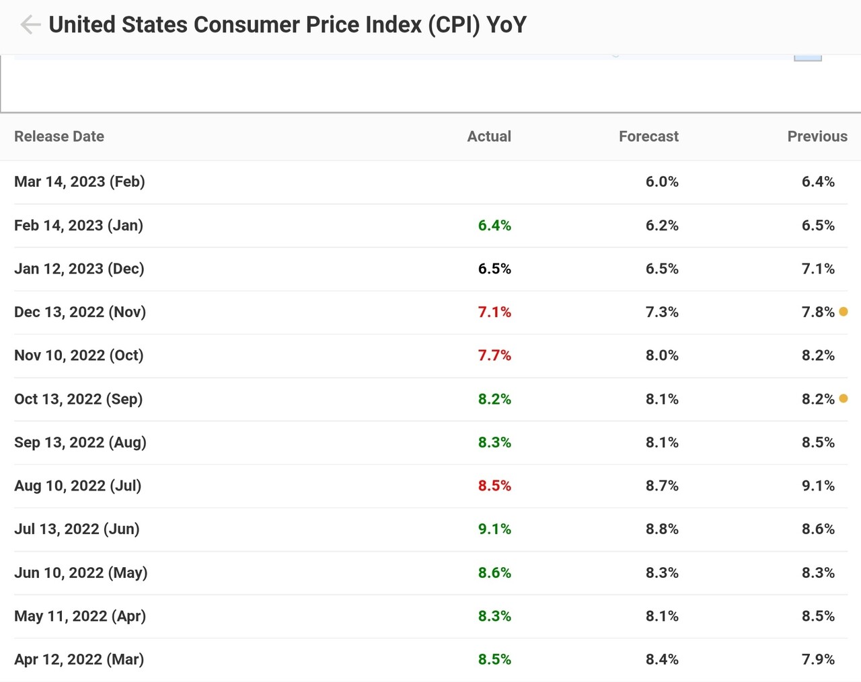This screenshot has height=682, width=861.
Task: Click the back arrow icon
Action: (x=30, y=24)
